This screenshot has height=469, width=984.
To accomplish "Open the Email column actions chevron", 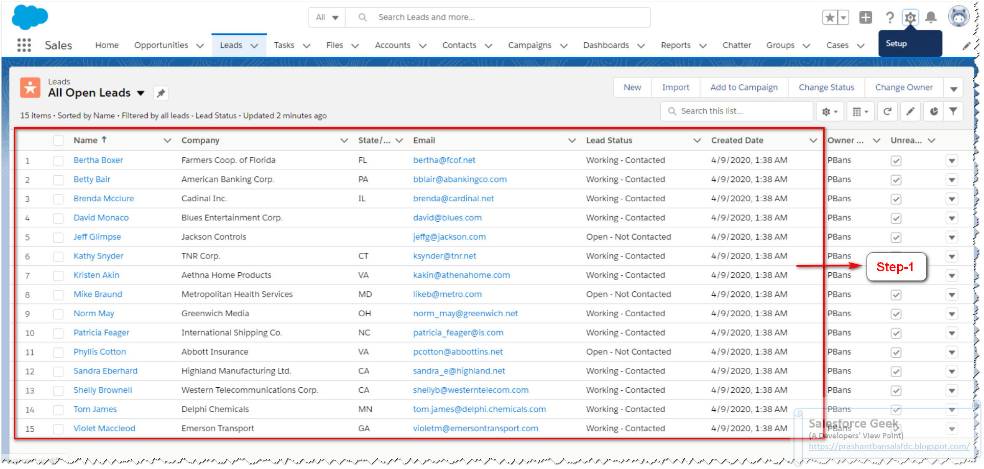I will coord(572,140).
